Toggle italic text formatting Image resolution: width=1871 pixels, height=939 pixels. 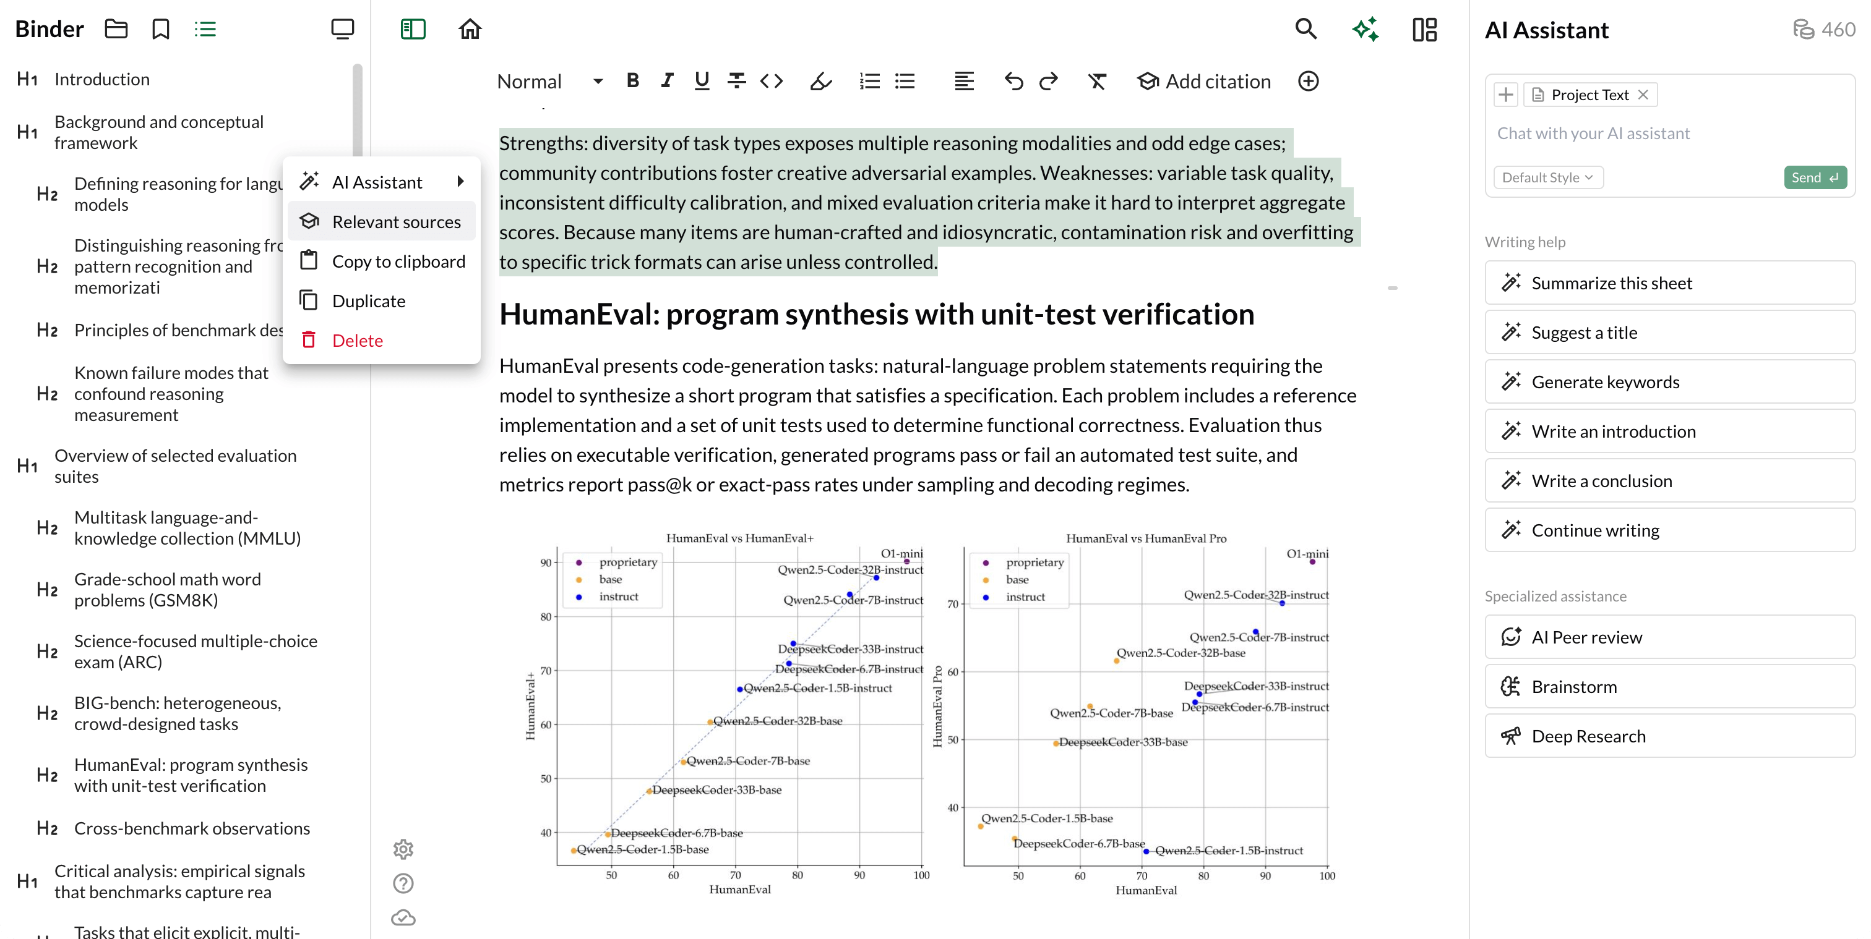point(667,80)
